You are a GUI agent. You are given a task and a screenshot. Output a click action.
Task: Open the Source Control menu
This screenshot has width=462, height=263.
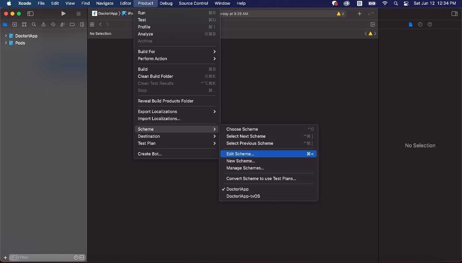(x=193, y=3)
